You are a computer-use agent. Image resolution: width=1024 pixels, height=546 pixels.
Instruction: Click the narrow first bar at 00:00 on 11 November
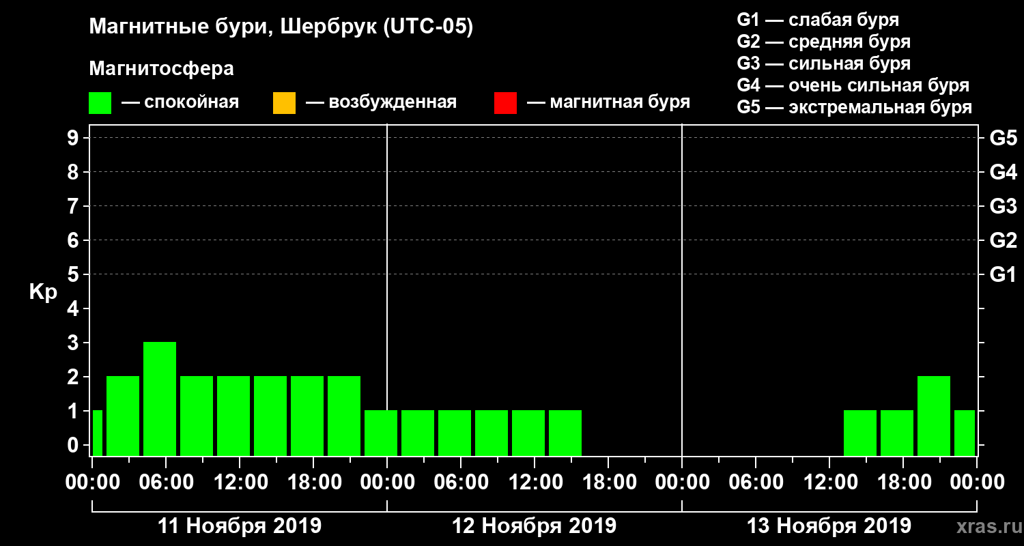pos(97,433)
